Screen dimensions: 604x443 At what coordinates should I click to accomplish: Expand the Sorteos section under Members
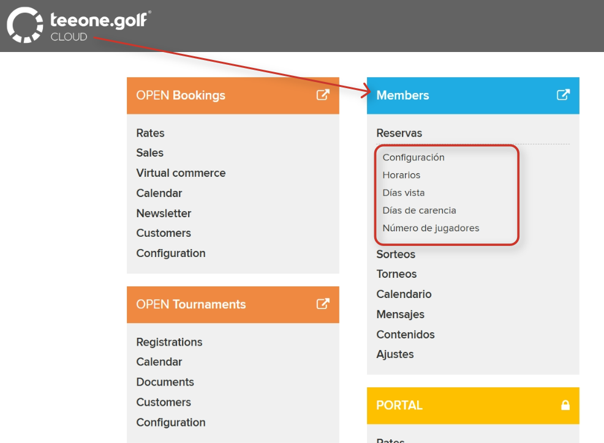[396, 254]
